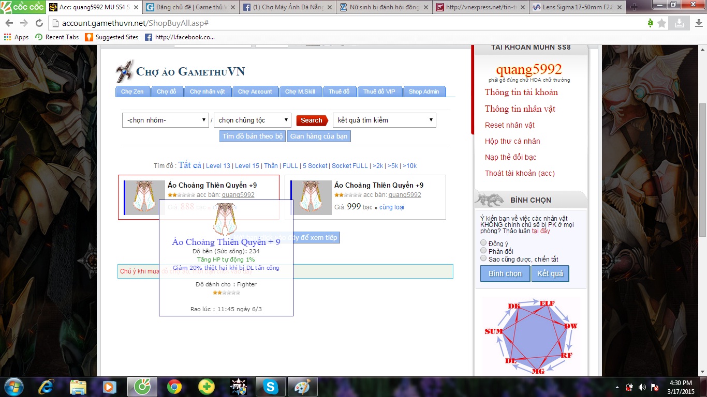Open the MU game taskbar icon
The image size is (707, 397).
pos(238,387)
